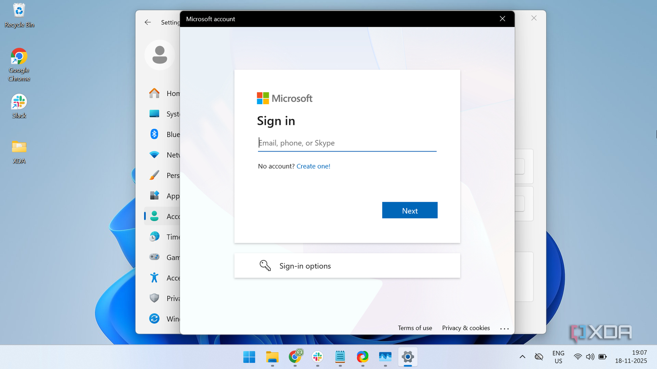Click Wi-Fi icon in system tray
This screenshot has height=369, width=657.
(577, 357)
